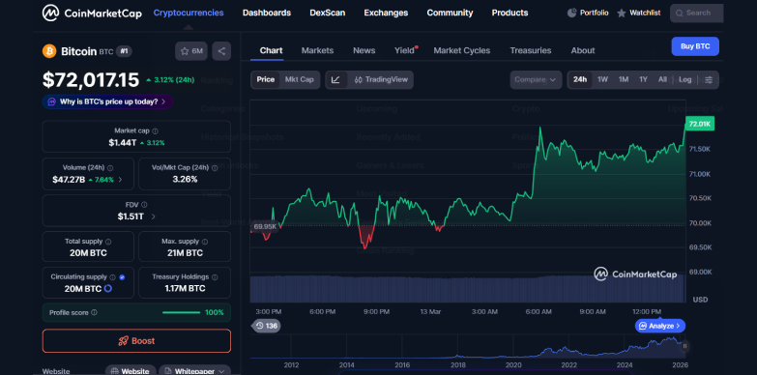Open Exchanges header menu
The width and height of the screenshot is (757, 375).
click(386, 13)
